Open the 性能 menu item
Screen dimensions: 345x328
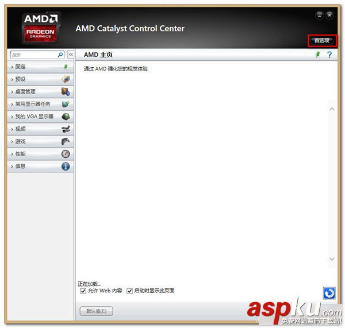[40, 154]
